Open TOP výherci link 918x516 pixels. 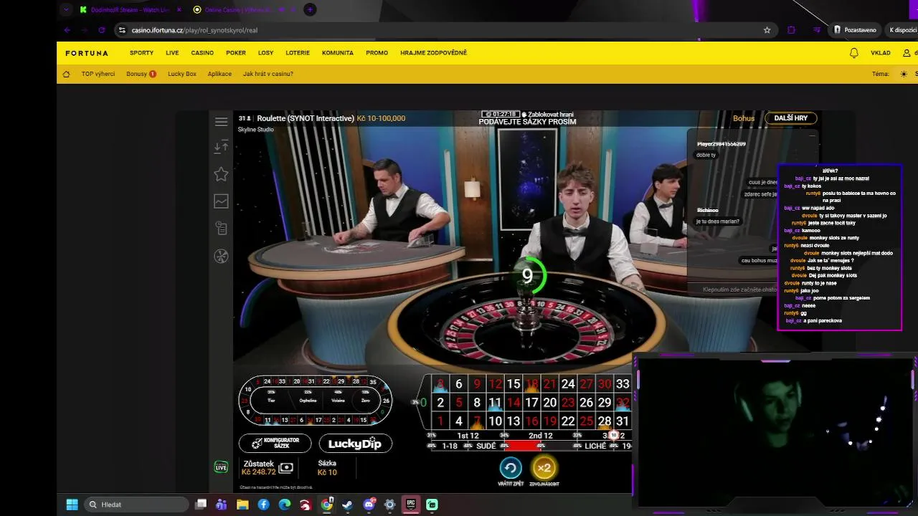tap(98, 74)
